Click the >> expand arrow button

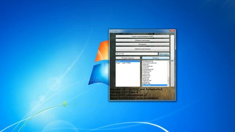[172, 61]
